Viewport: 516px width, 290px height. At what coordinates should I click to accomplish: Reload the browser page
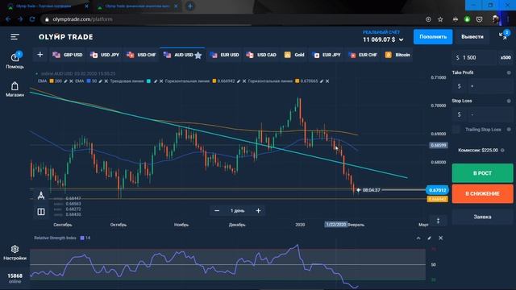[x=32, y=19]
